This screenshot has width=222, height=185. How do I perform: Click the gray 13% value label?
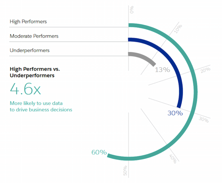162,69
